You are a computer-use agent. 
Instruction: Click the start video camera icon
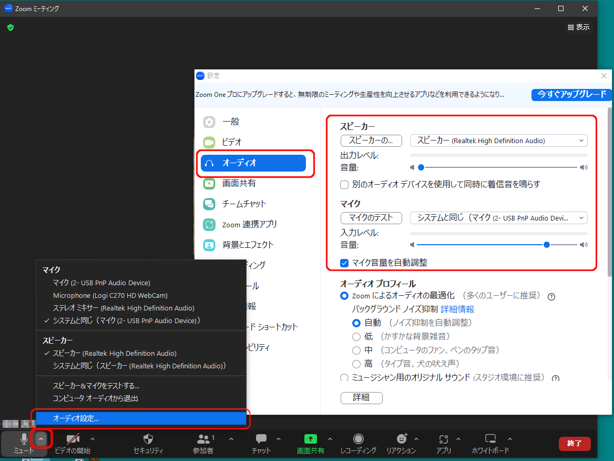(73, 439)
